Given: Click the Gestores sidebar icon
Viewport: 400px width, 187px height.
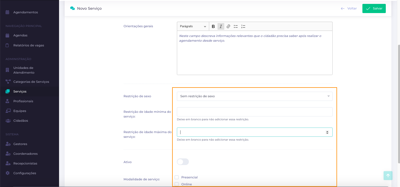Looking at the screenshot, I should tap(8, 144).
